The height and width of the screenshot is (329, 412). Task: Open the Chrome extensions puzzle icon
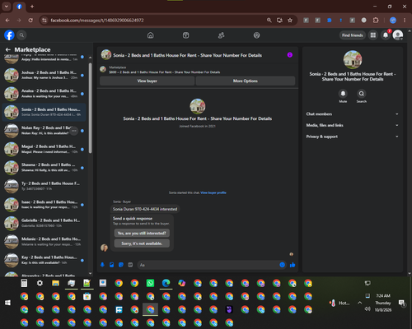coord(376,21)
